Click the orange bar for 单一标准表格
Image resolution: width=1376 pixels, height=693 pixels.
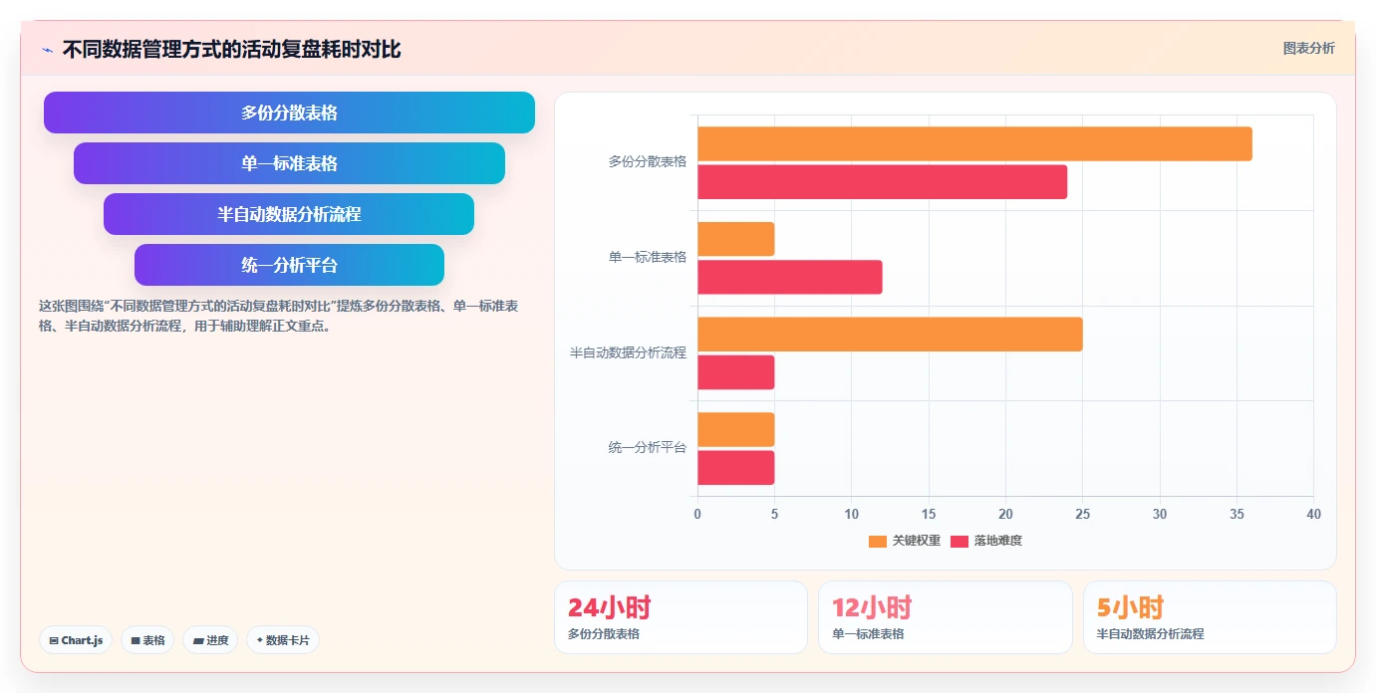point(735,239)
